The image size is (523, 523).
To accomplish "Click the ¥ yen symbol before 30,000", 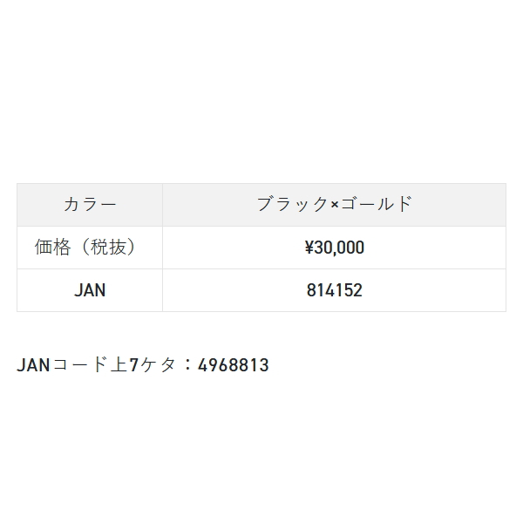I will (309, 248).
